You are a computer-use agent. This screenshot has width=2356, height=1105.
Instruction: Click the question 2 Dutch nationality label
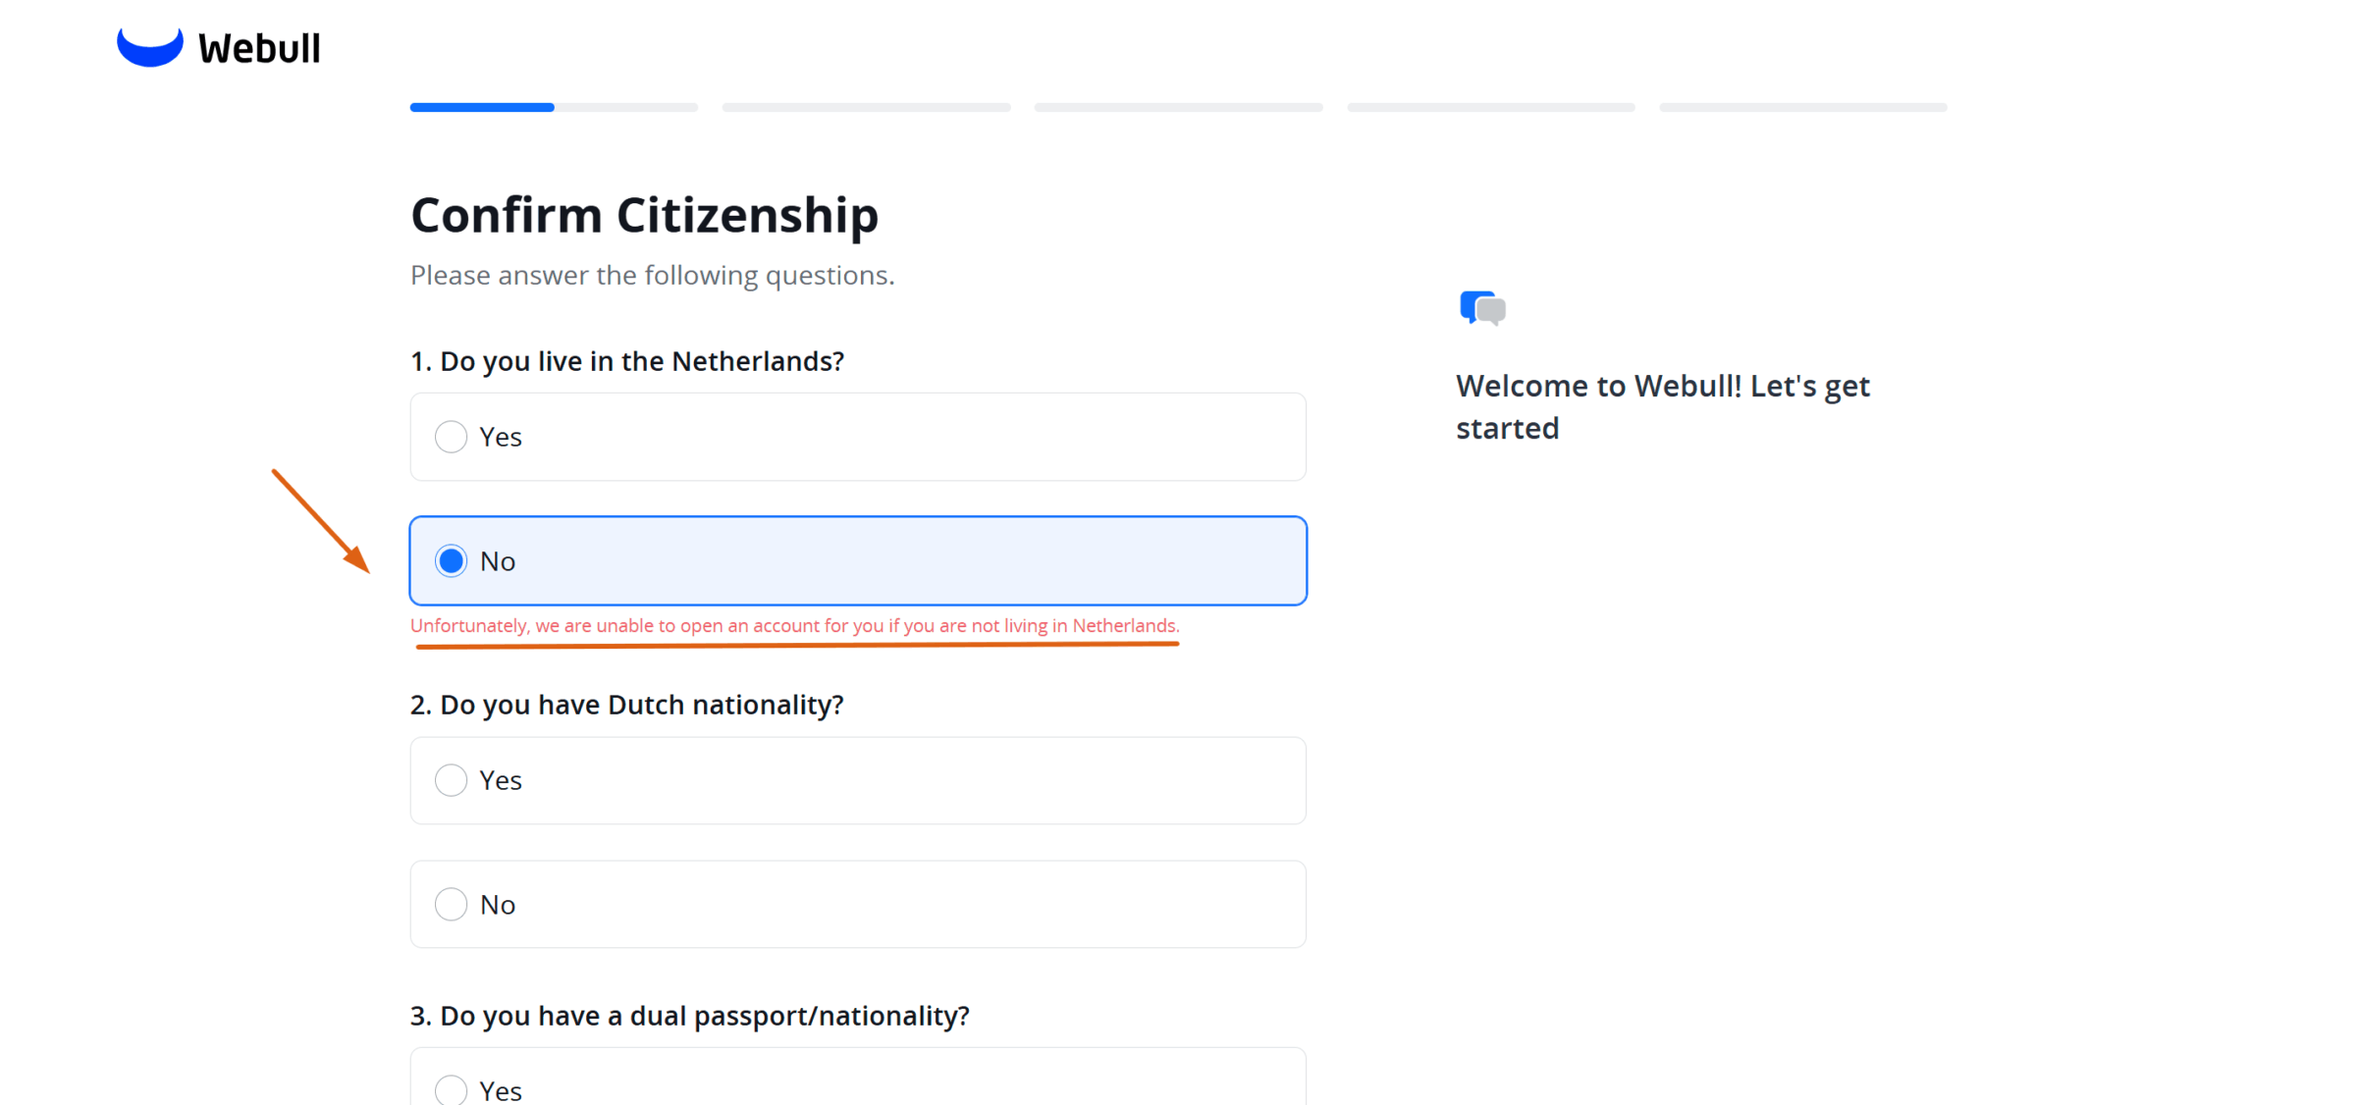click(626, 705)
